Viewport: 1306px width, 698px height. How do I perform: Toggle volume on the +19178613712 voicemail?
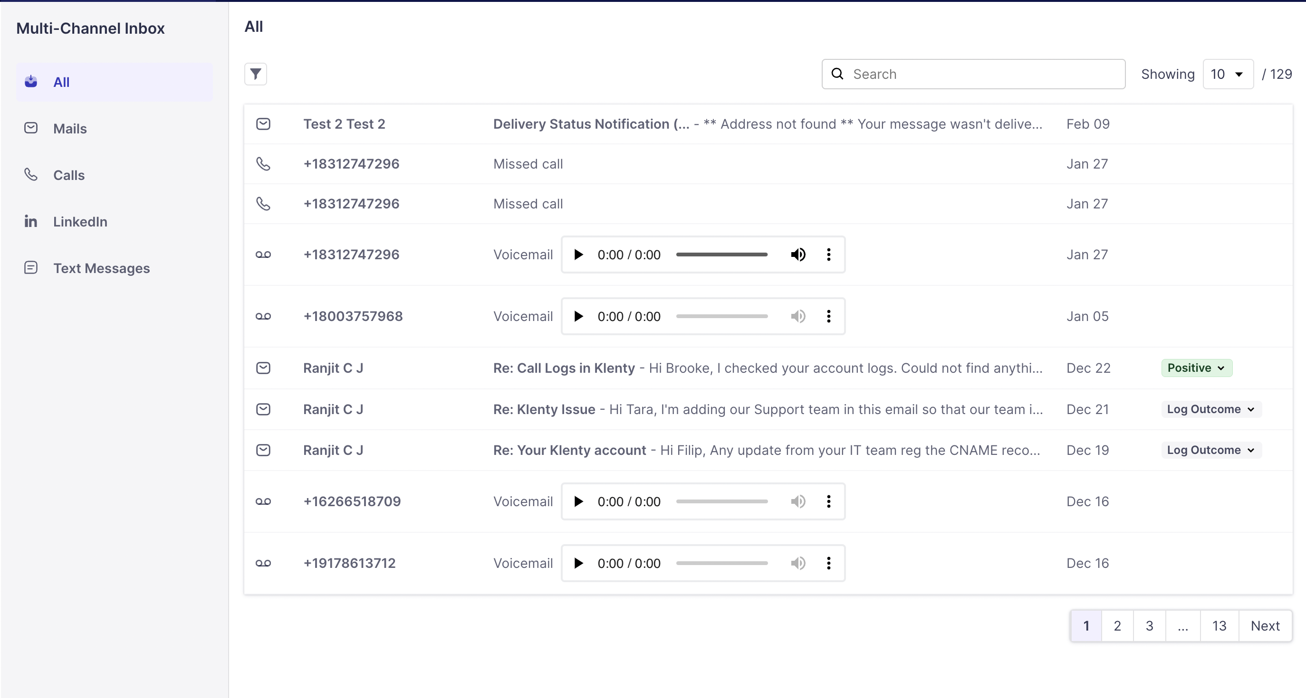[798, 563]
